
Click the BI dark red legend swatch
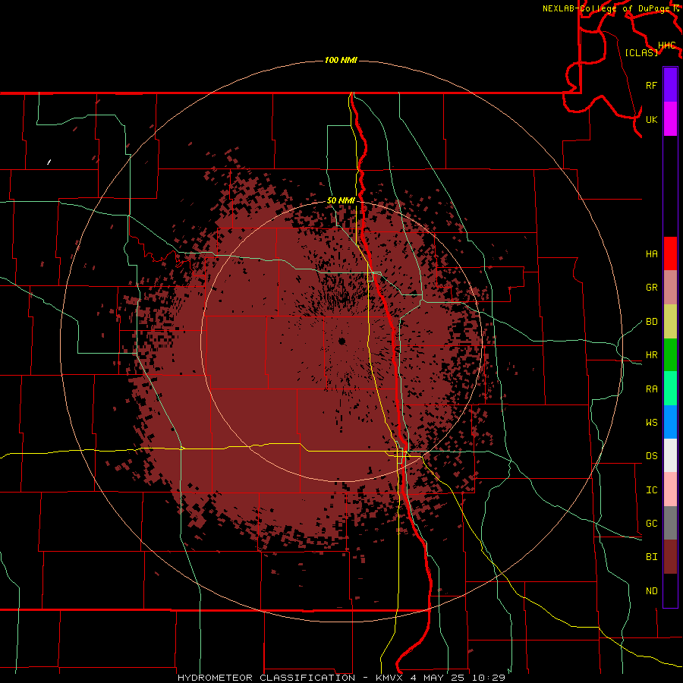tap(670, 557)
